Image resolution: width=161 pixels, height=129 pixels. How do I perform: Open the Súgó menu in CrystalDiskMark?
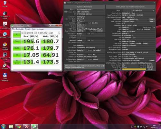(x=33, y=29)
